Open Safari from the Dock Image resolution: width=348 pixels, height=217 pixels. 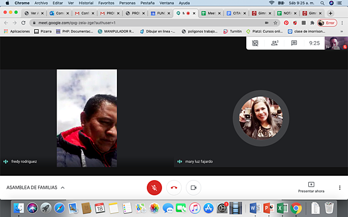coord(59,208)
